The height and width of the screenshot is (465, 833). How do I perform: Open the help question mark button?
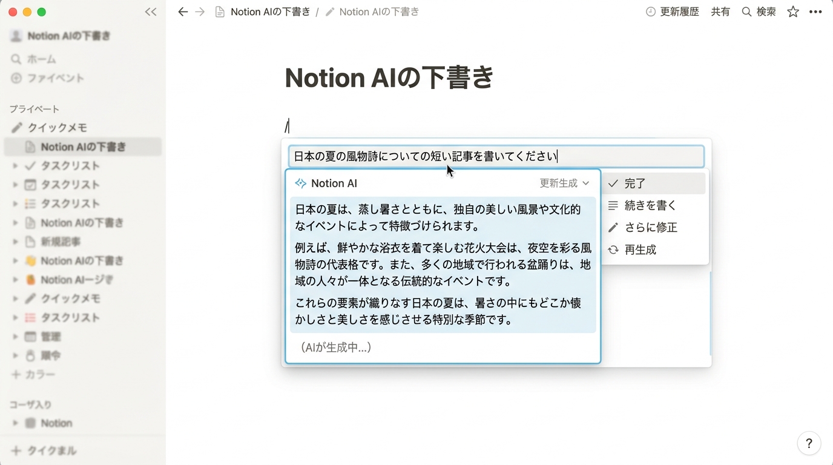click(x=809, y=443)
